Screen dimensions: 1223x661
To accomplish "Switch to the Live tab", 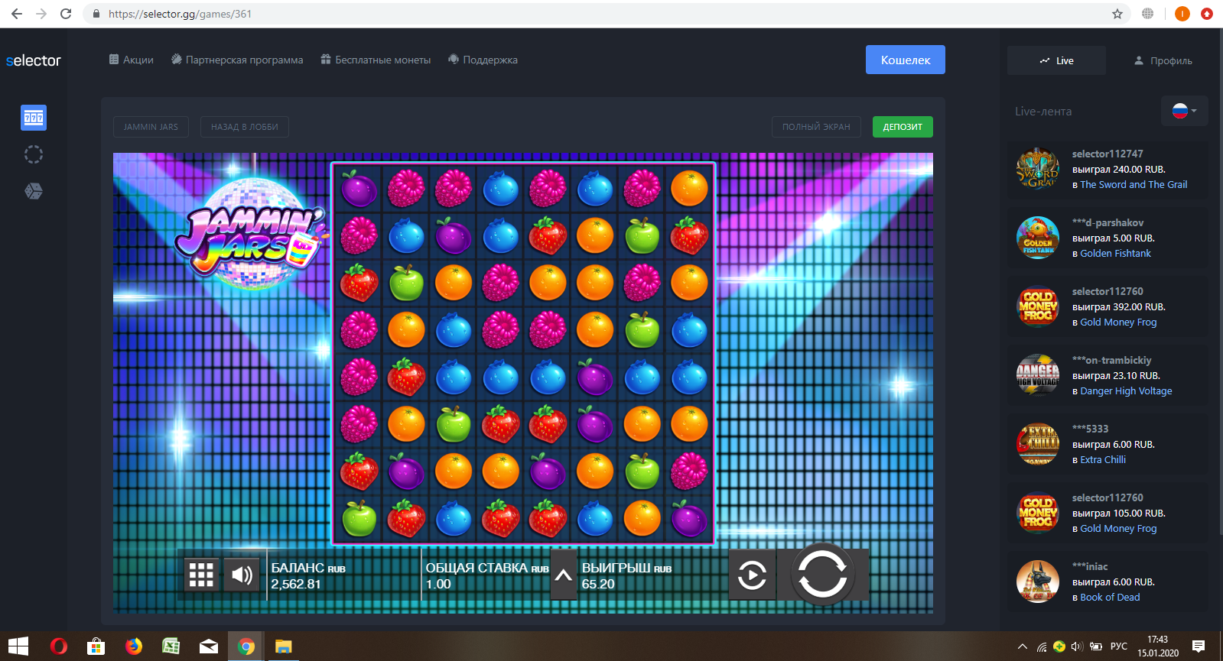I will (1056, 60).
